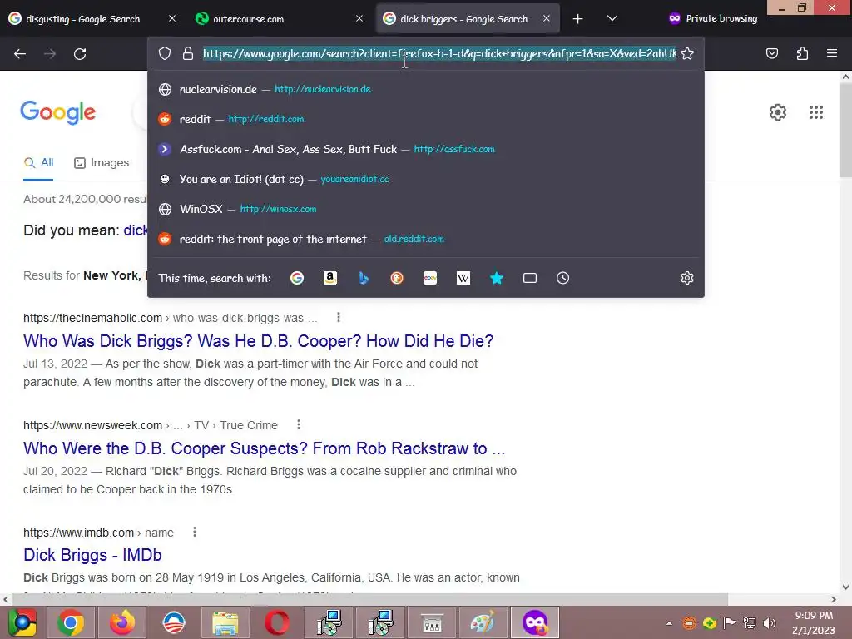Open the taskbar clock showing 9:09 PM
The height and width of the screenshot is (639, 852).
pyautogui.click(x=814, y=622)
